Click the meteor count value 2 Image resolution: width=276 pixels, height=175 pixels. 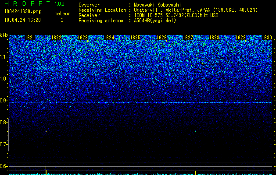[62, 20]
